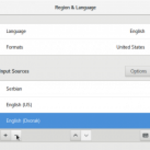
Task: Select the Serbian input source
Action: tap(75, 89)
